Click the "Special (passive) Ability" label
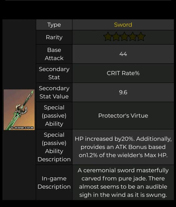 [54, 115]
